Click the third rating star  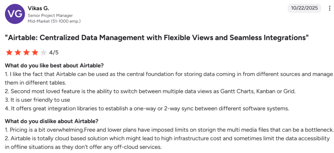[26, 52]
